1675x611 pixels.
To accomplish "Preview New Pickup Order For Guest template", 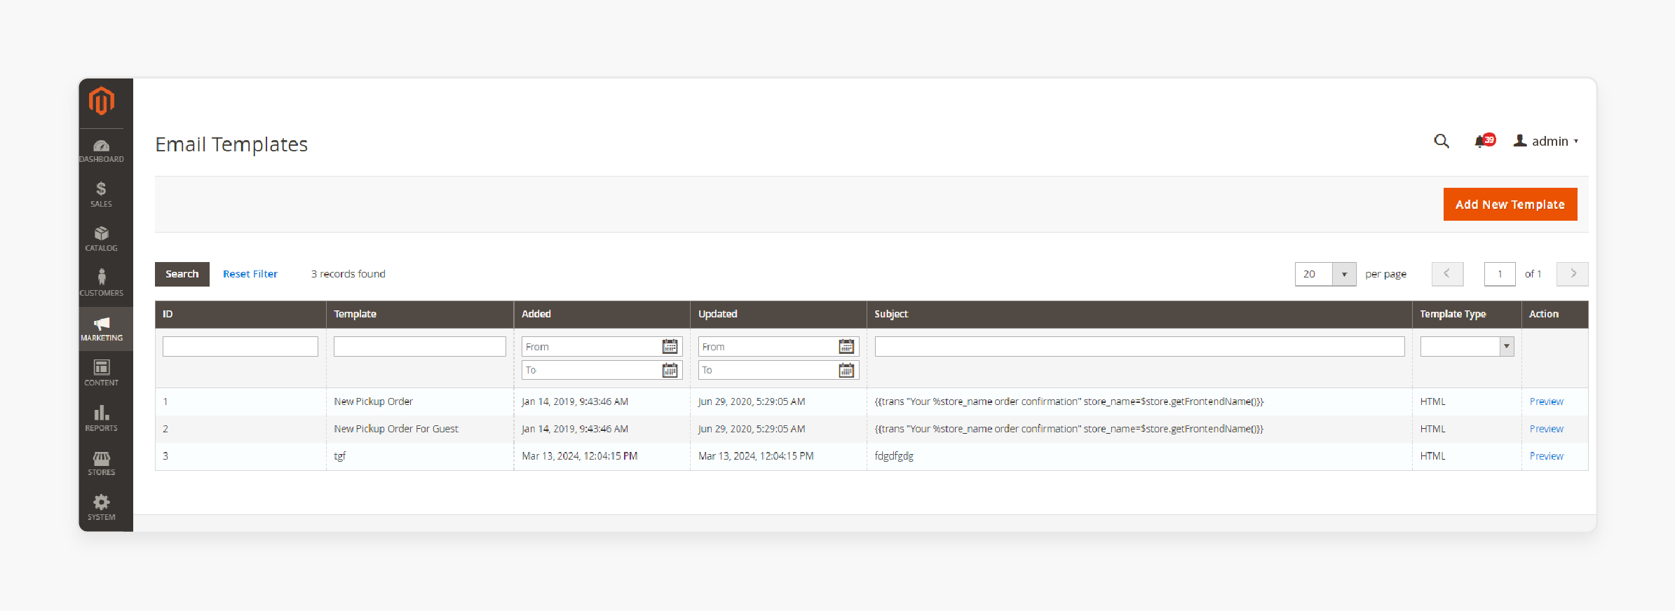I will click(1547, 429).
